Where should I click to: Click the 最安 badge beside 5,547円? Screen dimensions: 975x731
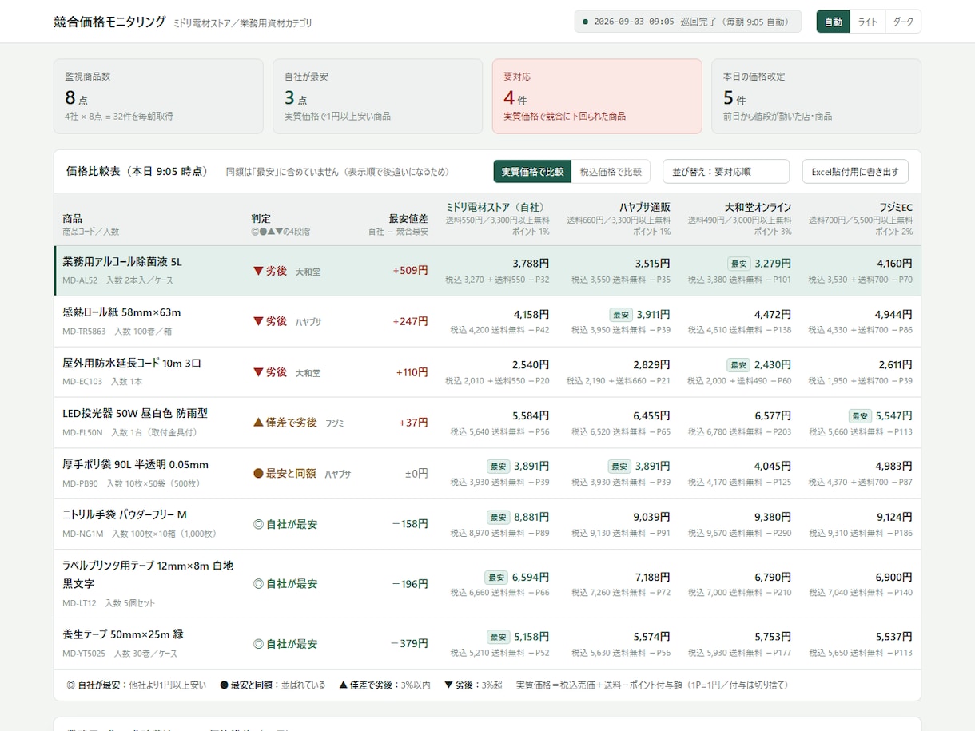860,415
